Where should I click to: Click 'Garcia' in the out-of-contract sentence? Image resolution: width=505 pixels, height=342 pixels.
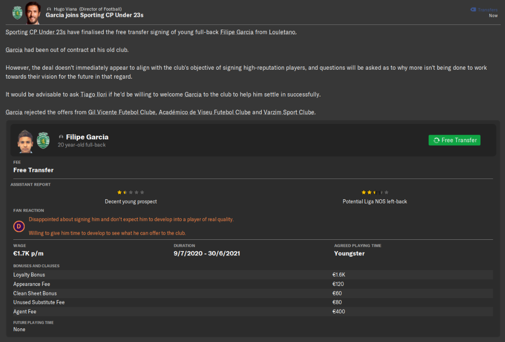click(14, 50)
